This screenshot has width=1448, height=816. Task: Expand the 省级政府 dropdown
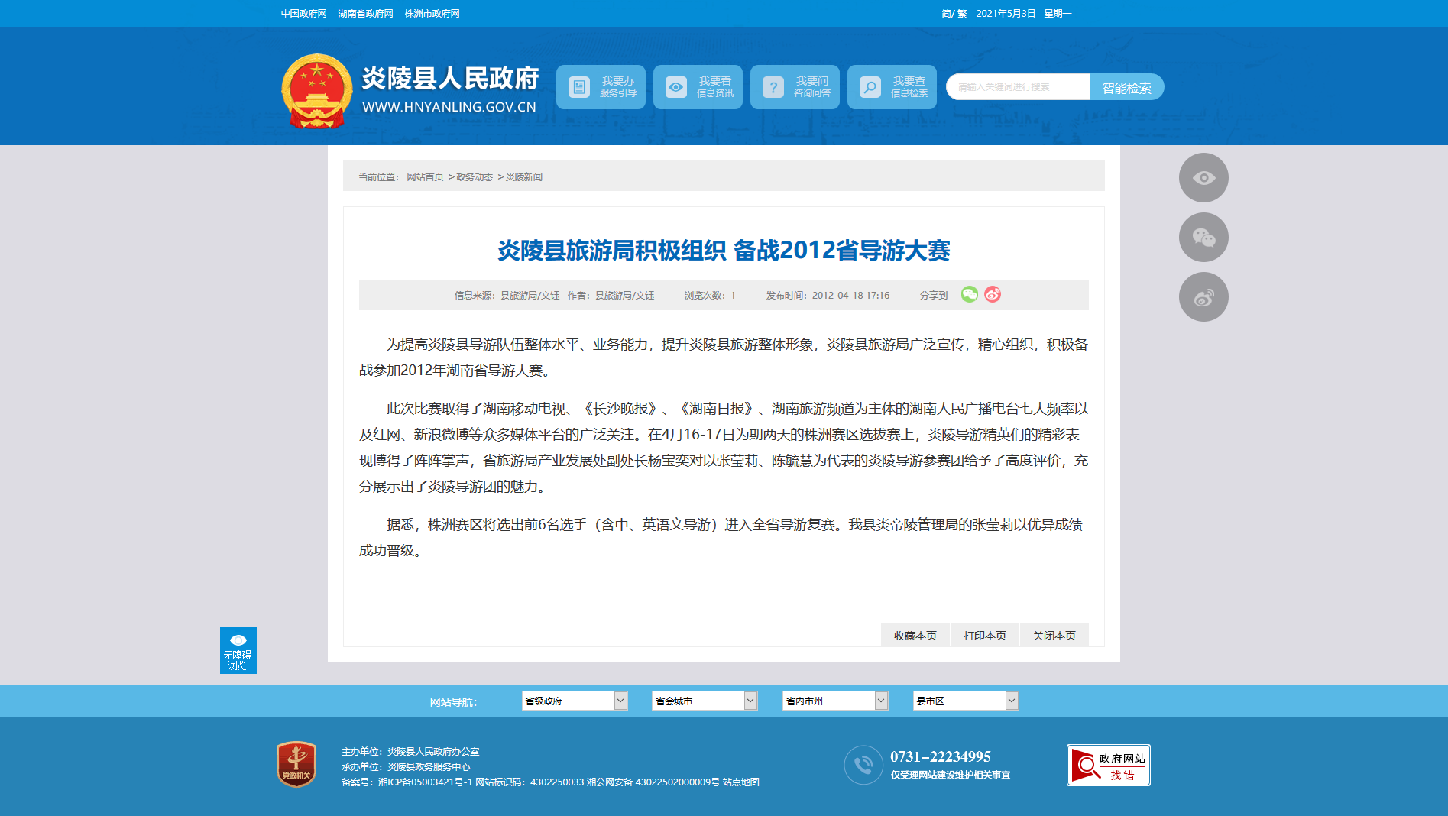coord(574,701)
